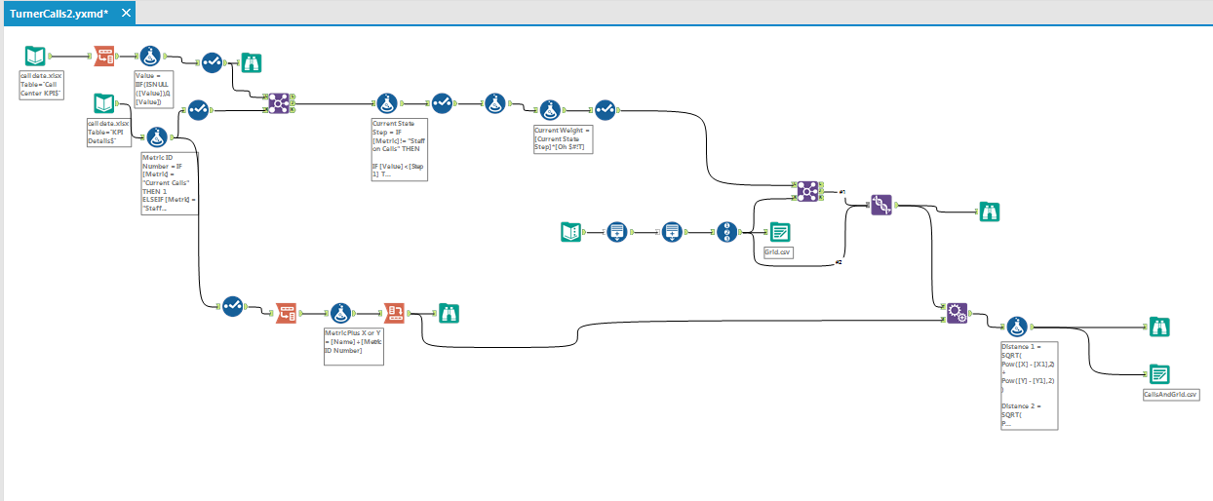Click the Append Fields tool
Screen dimensions: 1213x501
tap(958, 313)
